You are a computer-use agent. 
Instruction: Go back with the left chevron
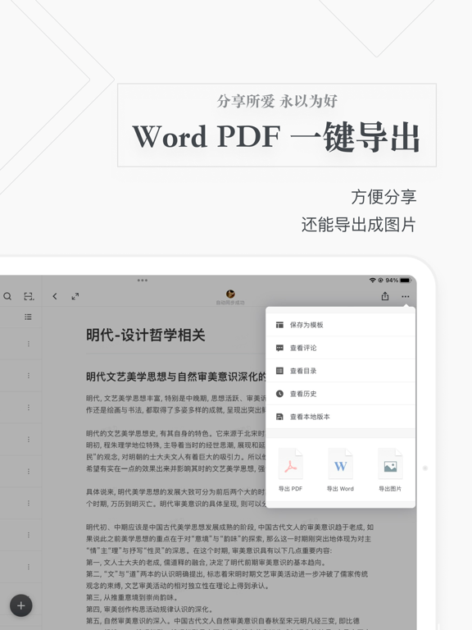pyautogui.click(x=55, y=296)
